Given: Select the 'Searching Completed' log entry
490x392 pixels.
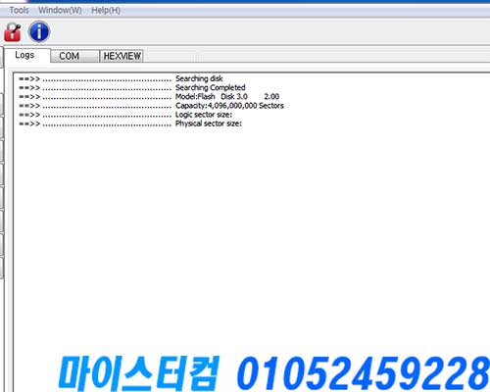Looking at the screenshot, I should [x=211, y=87].
